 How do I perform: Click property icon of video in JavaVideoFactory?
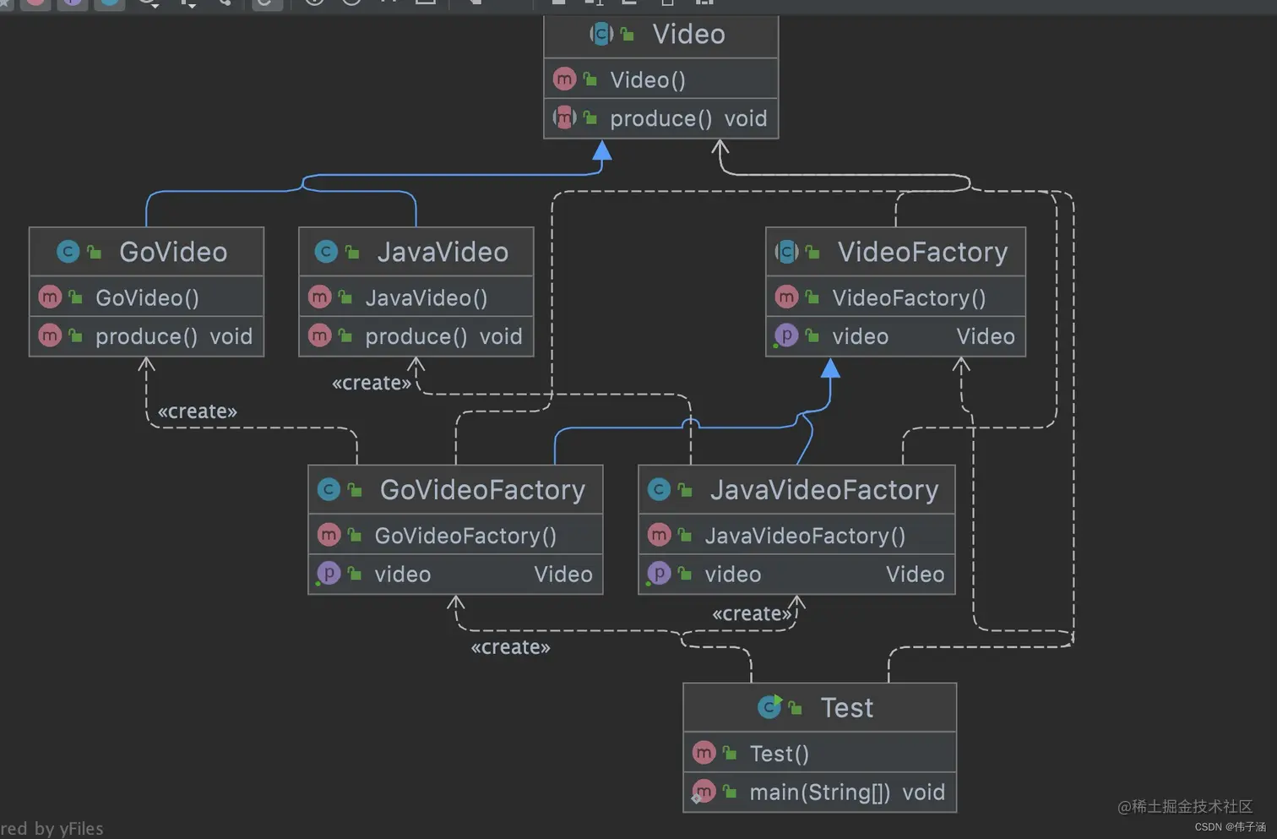point(659,574)
